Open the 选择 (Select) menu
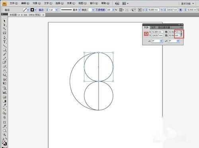This screenshot has height=148, width=199. tap(60, 3)
